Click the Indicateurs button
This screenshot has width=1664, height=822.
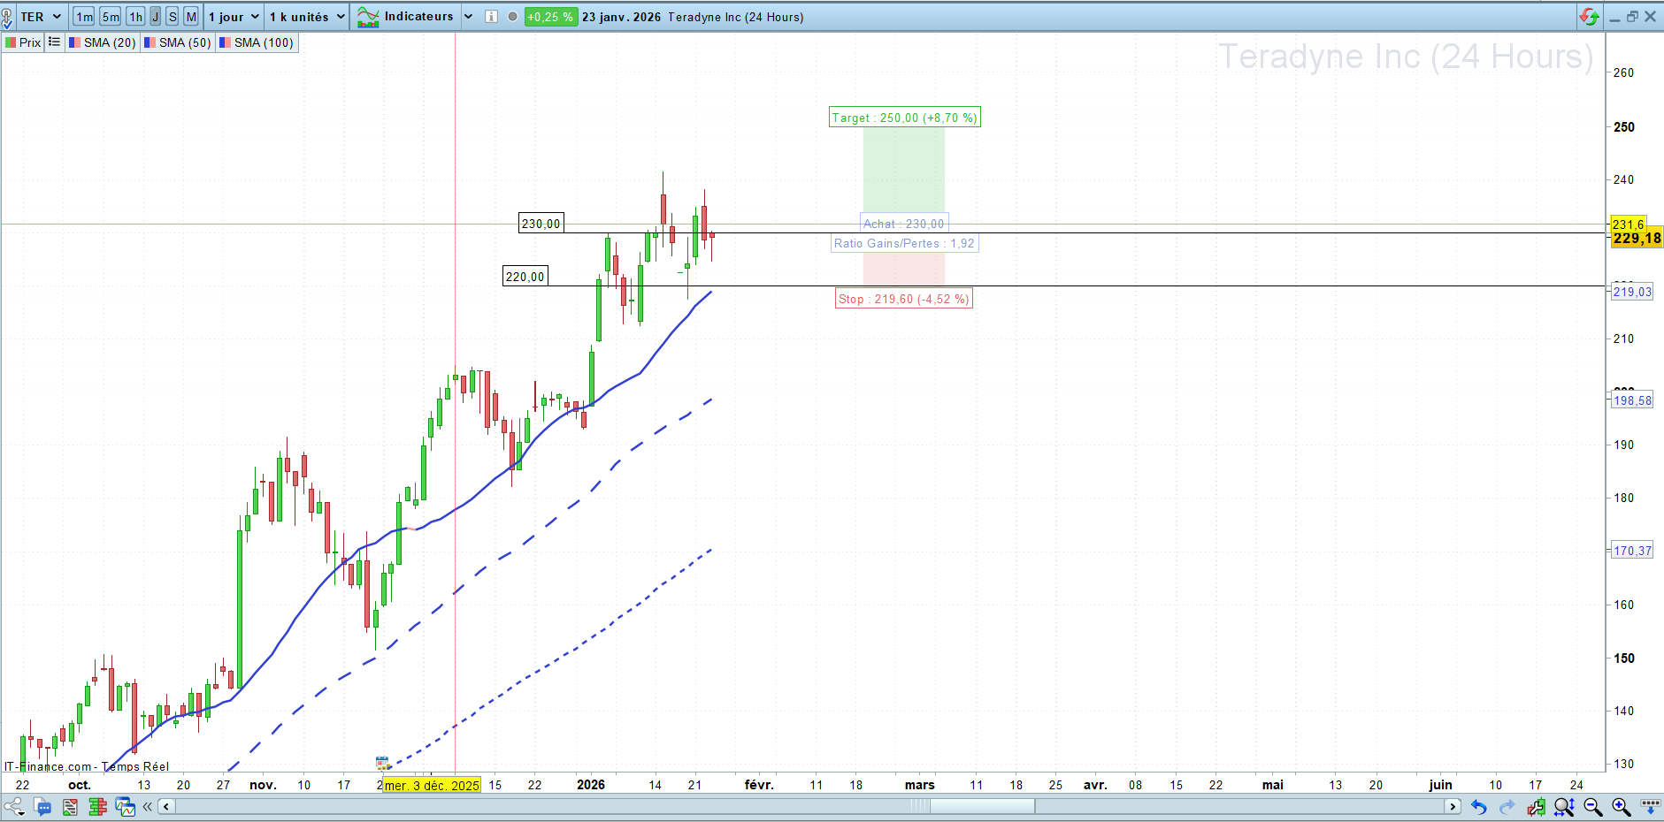[406, 17]
